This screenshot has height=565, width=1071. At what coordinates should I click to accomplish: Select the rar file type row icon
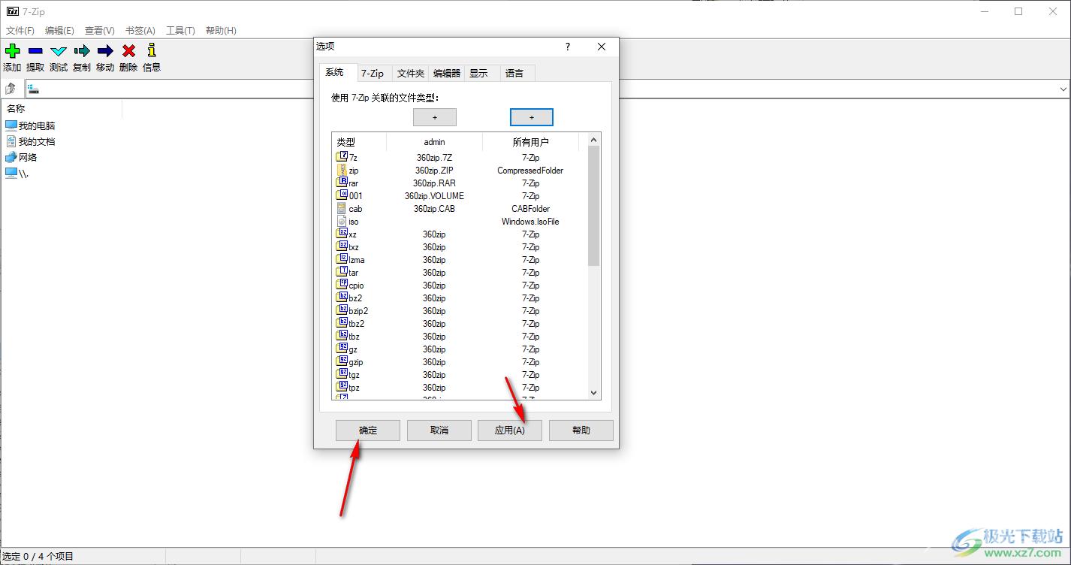point(342,183)
